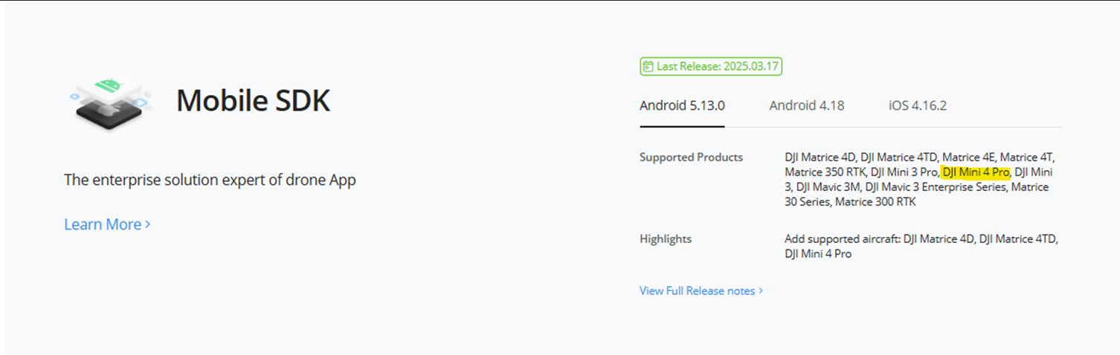Follow the Learn More link
This screenshot has height=355, width=1120.
pyautogui.click(x=107, y=224)
